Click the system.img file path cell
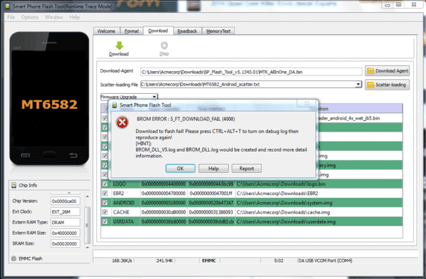This screenshot has height=279, width=426. click(318, 203)
